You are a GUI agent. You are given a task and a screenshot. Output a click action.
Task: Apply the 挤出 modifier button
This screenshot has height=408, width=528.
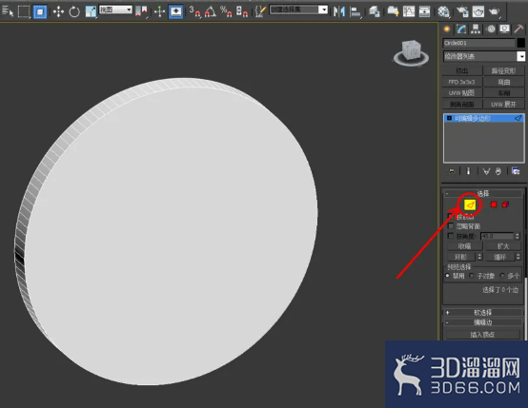click(x=461, y=70)
